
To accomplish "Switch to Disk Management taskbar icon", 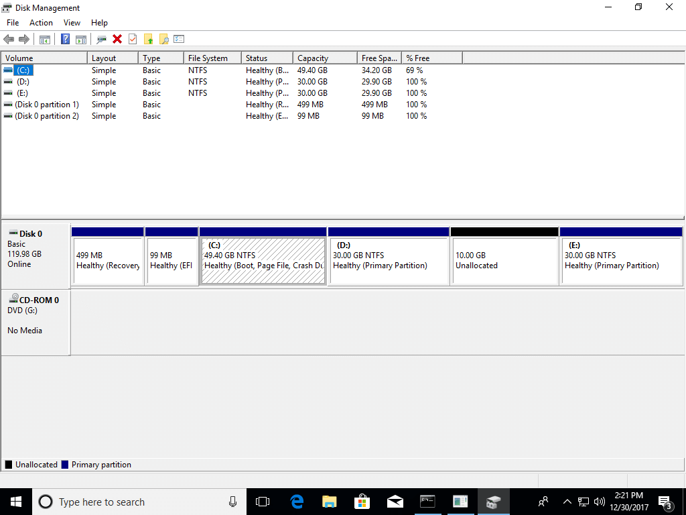I will pyautogui.click(x=493, y=502).
